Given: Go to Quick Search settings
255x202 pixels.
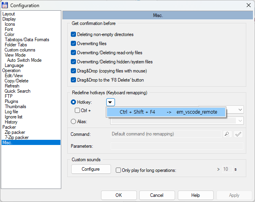Looking at the screenshot, I should coord(18,91).
